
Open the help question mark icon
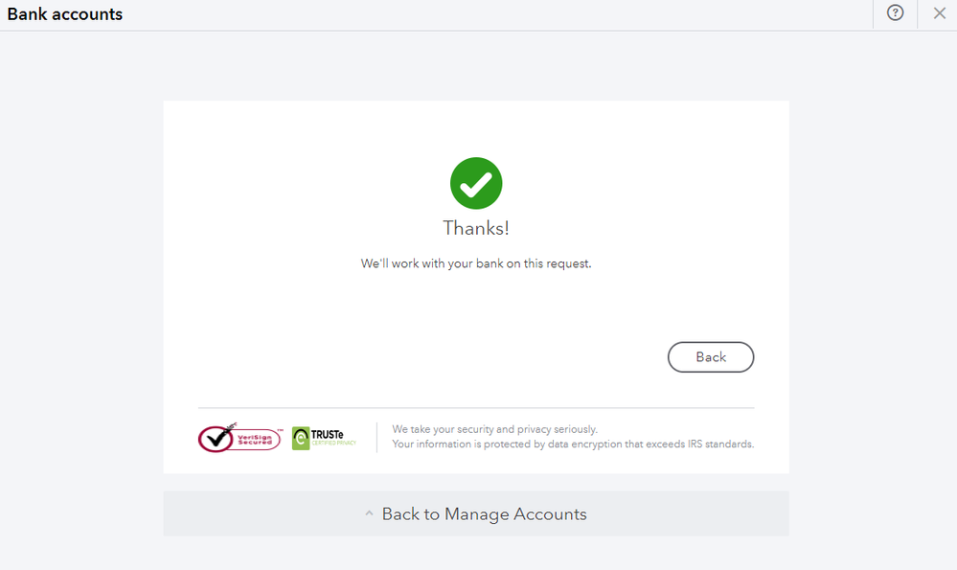[896, 13]
